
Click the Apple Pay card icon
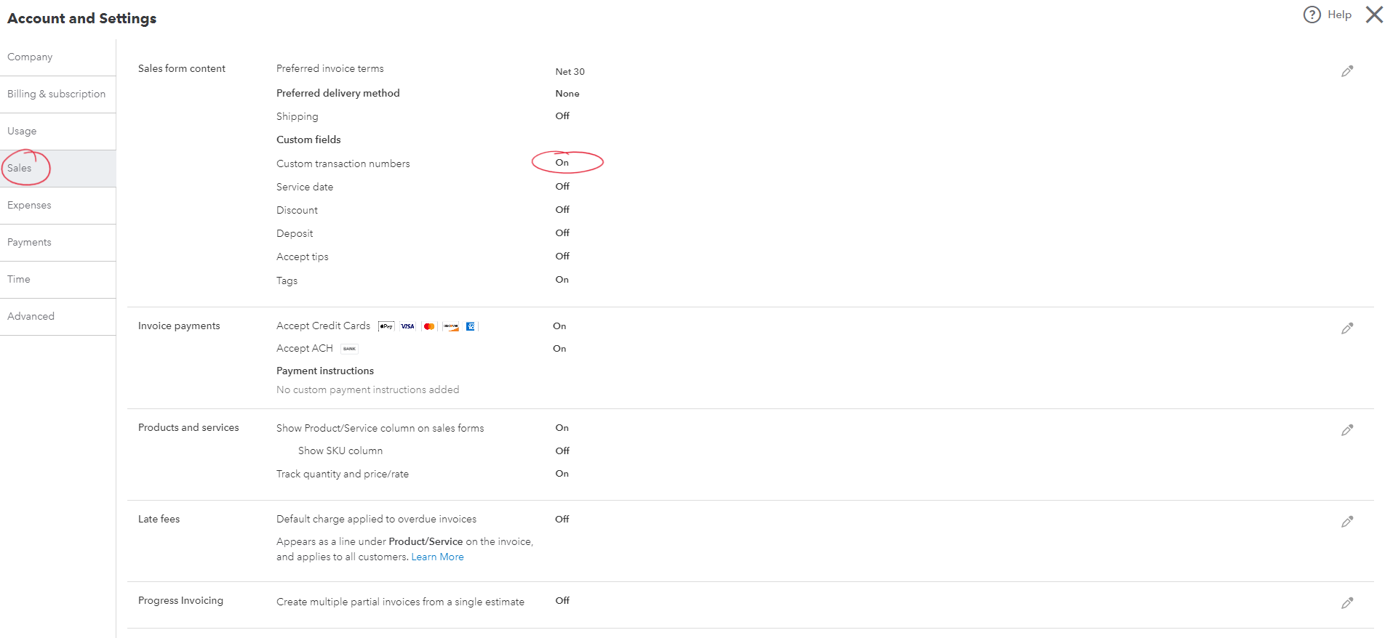(x=386, y=326)
